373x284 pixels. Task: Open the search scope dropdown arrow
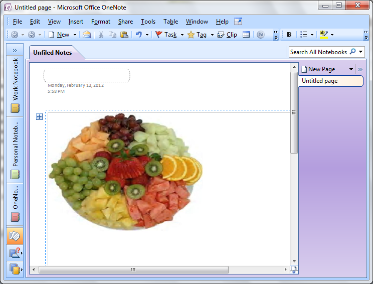(360, 52)
